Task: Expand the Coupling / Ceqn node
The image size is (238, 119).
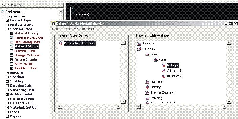Action: coord(7,99)
